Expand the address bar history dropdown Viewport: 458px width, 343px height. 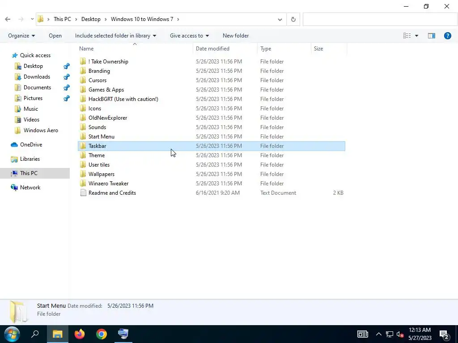pyautogui.click(x=280, y=20)
